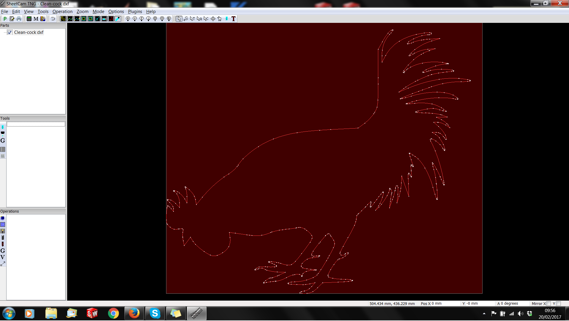
Task: Open the Plugins menu
Action: point(135,12)
